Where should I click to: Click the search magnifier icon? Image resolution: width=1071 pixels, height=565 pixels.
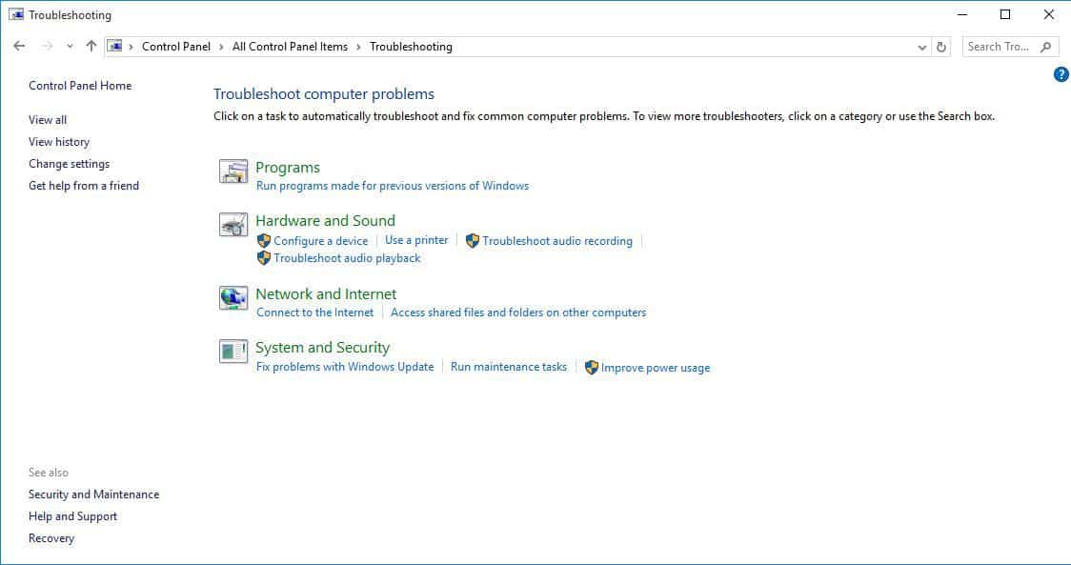pos(1045,46)
